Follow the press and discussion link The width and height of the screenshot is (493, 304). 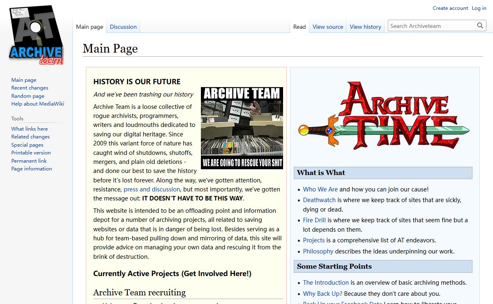point(152,189)
